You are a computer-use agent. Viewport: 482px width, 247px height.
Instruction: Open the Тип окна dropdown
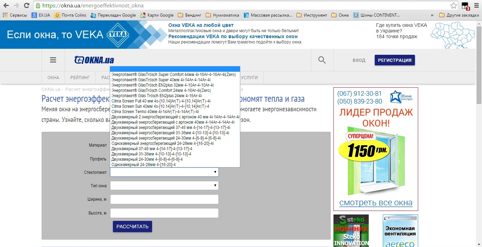[164, 186]
